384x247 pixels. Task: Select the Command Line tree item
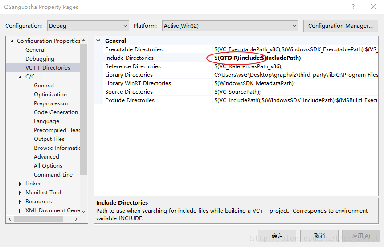pyautogui.click(x=53, y=175)
